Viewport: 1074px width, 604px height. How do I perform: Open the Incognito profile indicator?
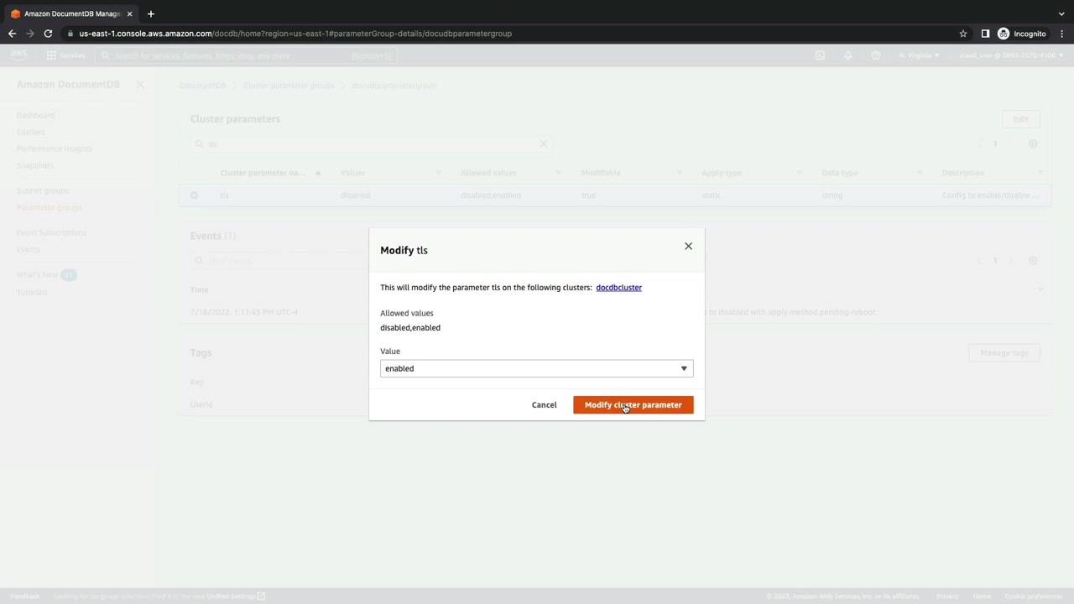click(1021, 34)
